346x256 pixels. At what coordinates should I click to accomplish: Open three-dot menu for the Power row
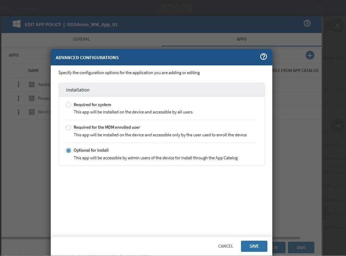(x=18, y=98)
